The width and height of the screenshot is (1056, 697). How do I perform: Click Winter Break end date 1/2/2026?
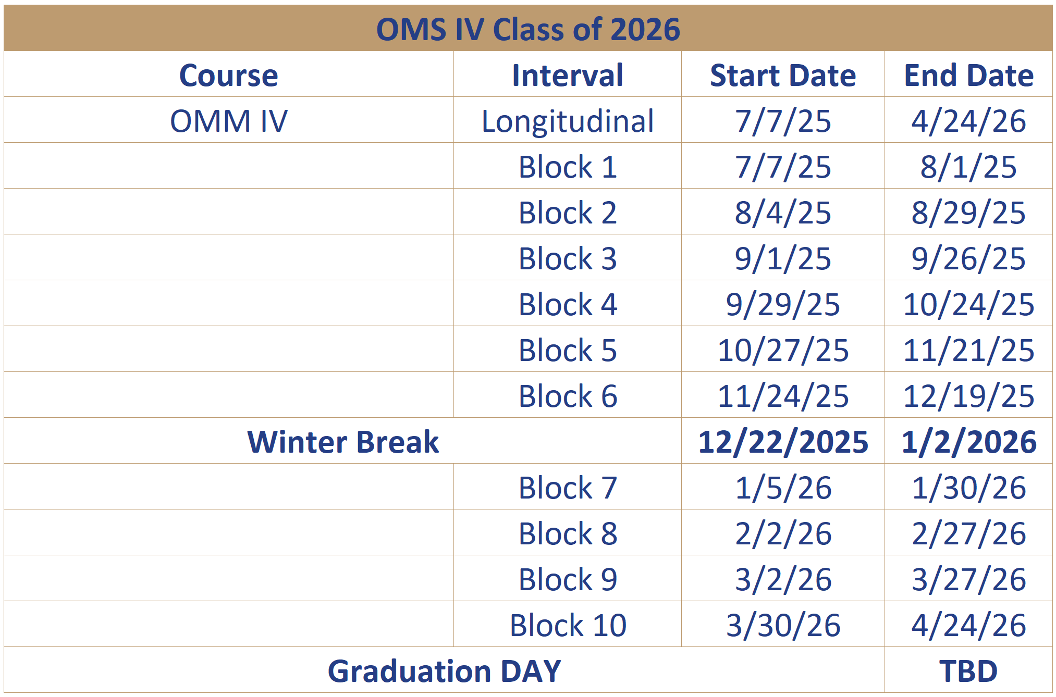click(968, 442)
